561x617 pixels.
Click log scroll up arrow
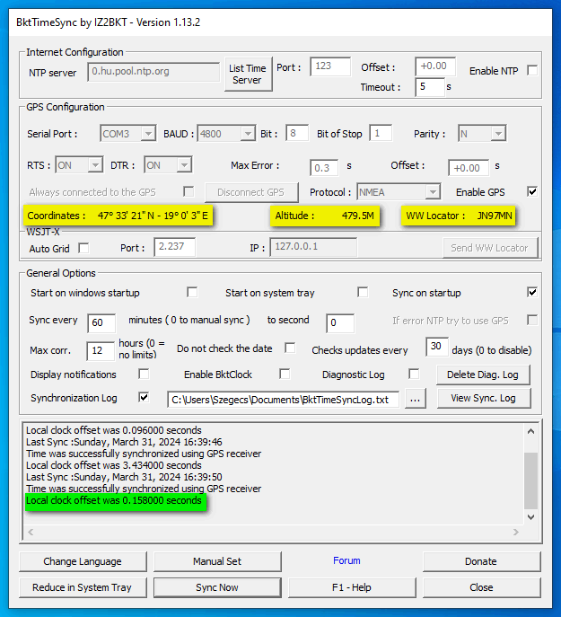tap(530, 431)
